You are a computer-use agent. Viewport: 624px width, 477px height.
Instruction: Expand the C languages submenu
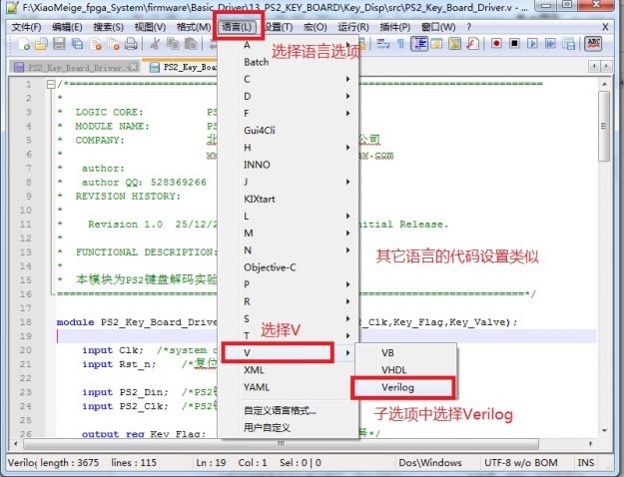(289, 79)
